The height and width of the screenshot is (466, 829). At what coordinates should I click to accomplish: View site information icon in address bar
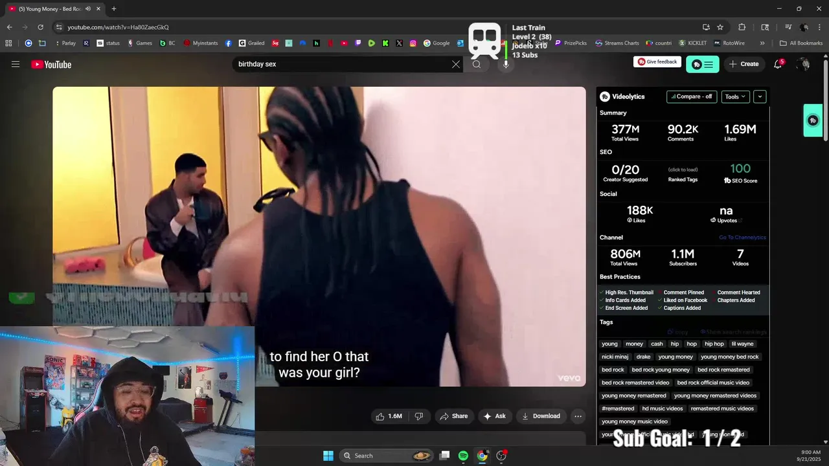59,27
